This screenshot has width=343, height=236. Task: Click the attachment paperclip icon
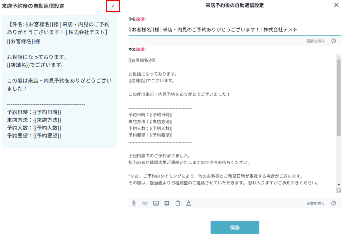click(134, 203)
